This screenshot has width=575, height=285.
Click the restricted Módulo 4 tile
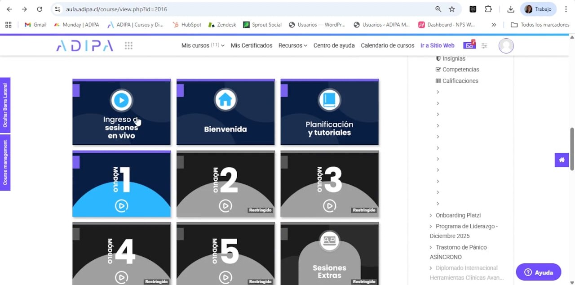[x=121, y=254]
